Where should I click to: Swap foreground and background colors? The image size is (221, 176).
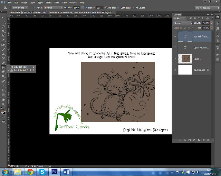coord(4,108)
